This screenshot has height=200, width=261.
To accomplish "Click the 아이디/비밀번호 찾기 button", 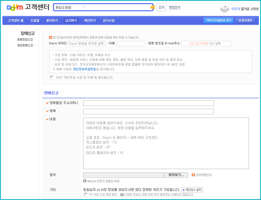I will (x=219, y=20).
